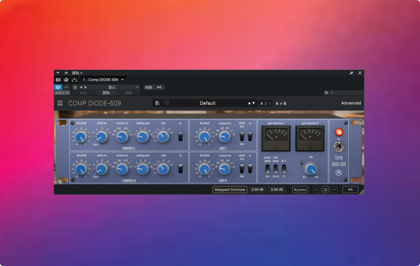Load the next preset with down arrow
This screenshot has width=420, height=266.
pyautogui.click(x=253, y=103)
